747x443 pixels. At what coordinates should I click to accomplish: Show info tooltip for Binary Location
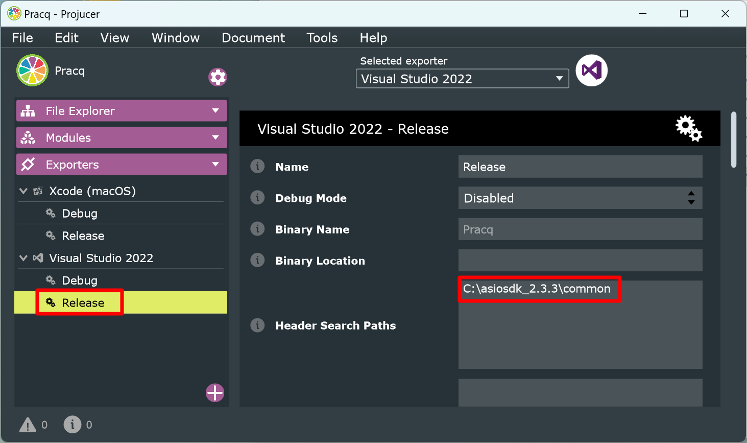tap(257, 260)
